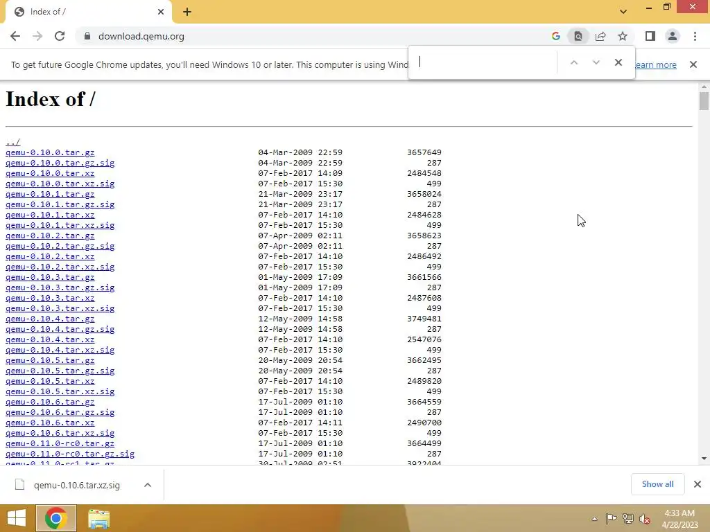Show hidden tray icons arrow
The width and height of the screenshot is (710, 532).
594,519
